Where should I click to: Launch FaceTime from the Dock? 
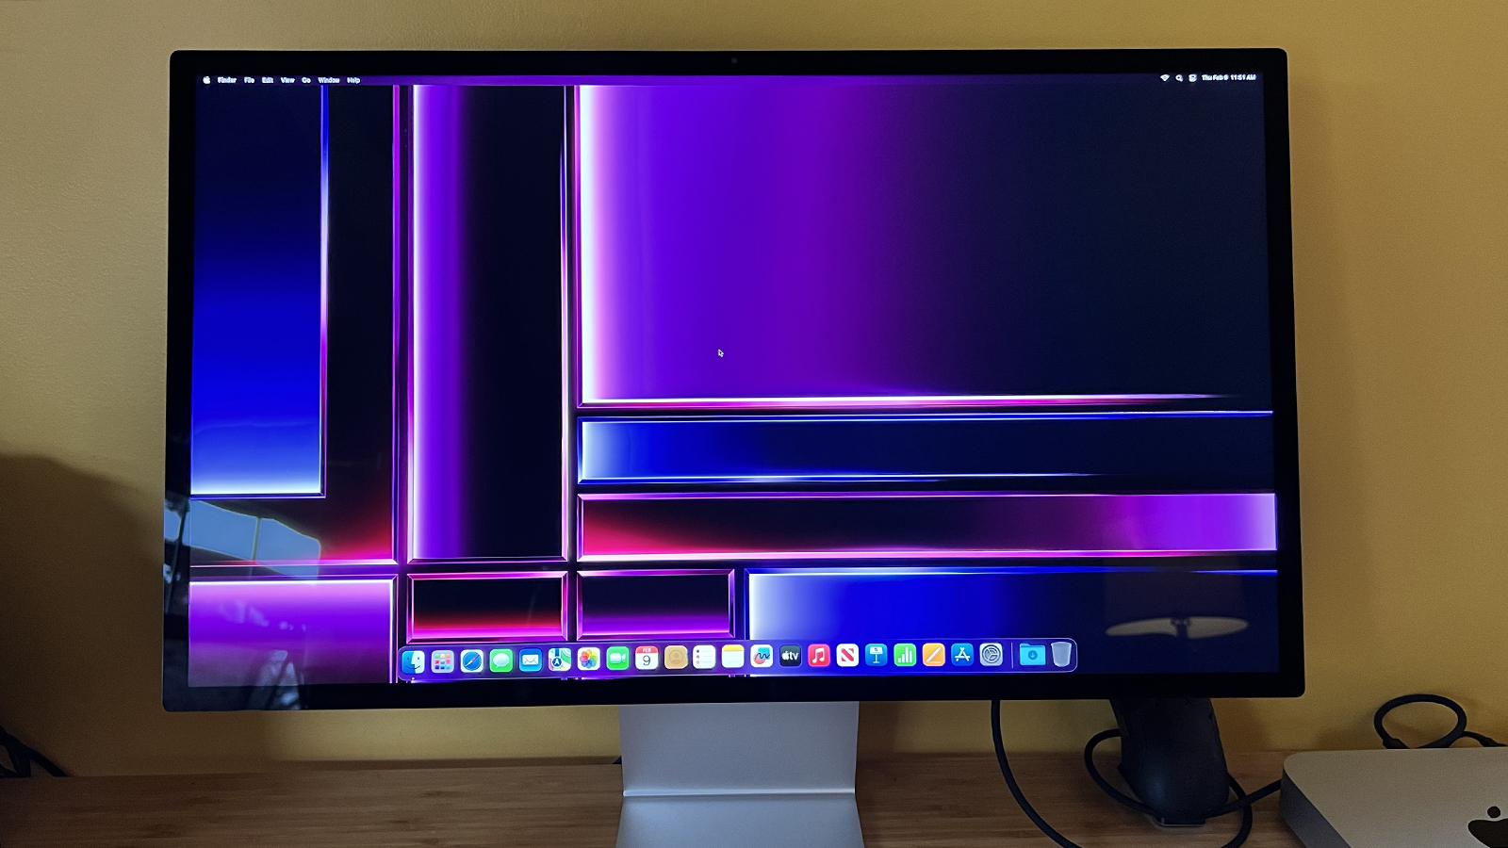[x=617, y=659]
